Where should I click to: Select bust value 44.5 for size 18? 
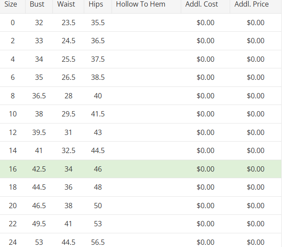point(39,187)
